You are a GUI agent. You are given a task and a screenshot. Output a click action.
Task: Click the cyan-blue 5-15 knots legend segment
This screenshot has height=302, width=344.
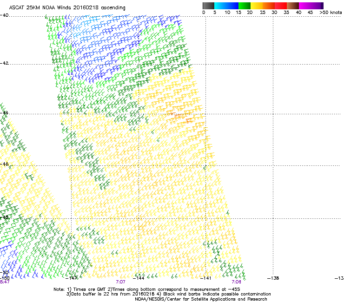click(226, 6)
